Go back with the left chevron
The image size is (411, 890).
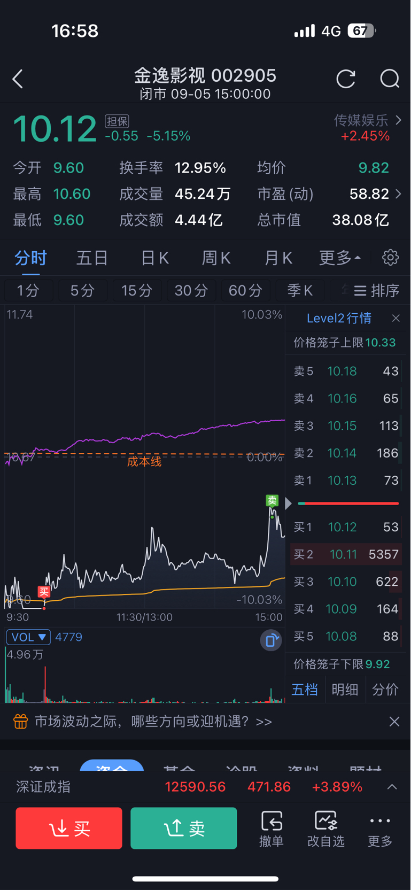click(x=18, y=79)
